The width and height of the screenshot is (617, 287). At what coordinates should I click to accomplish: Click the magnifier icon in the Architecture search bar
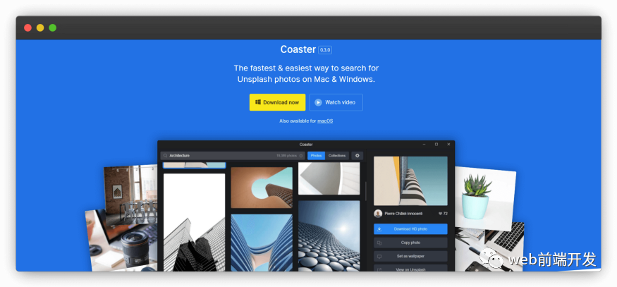point(165,156)
